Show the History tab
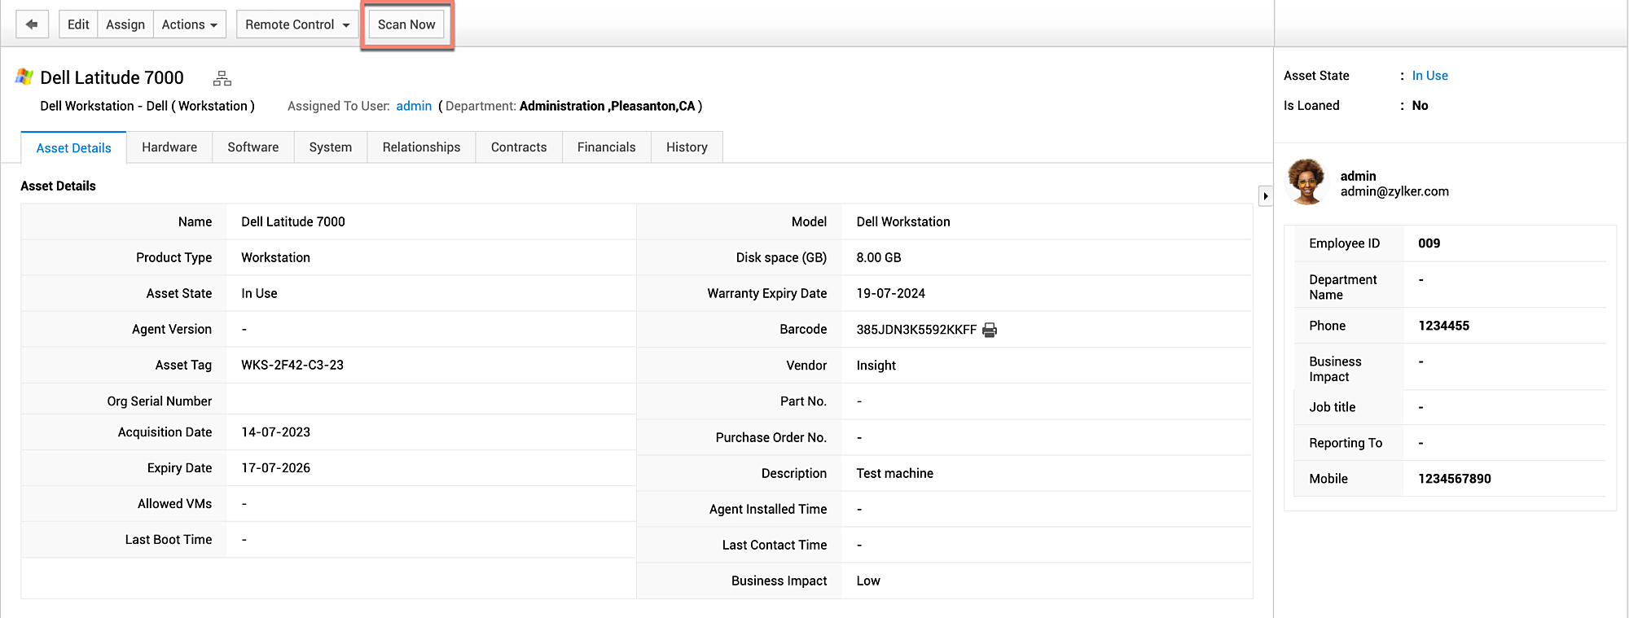The width and height of the screenshot is (1629, 618). 687,147
